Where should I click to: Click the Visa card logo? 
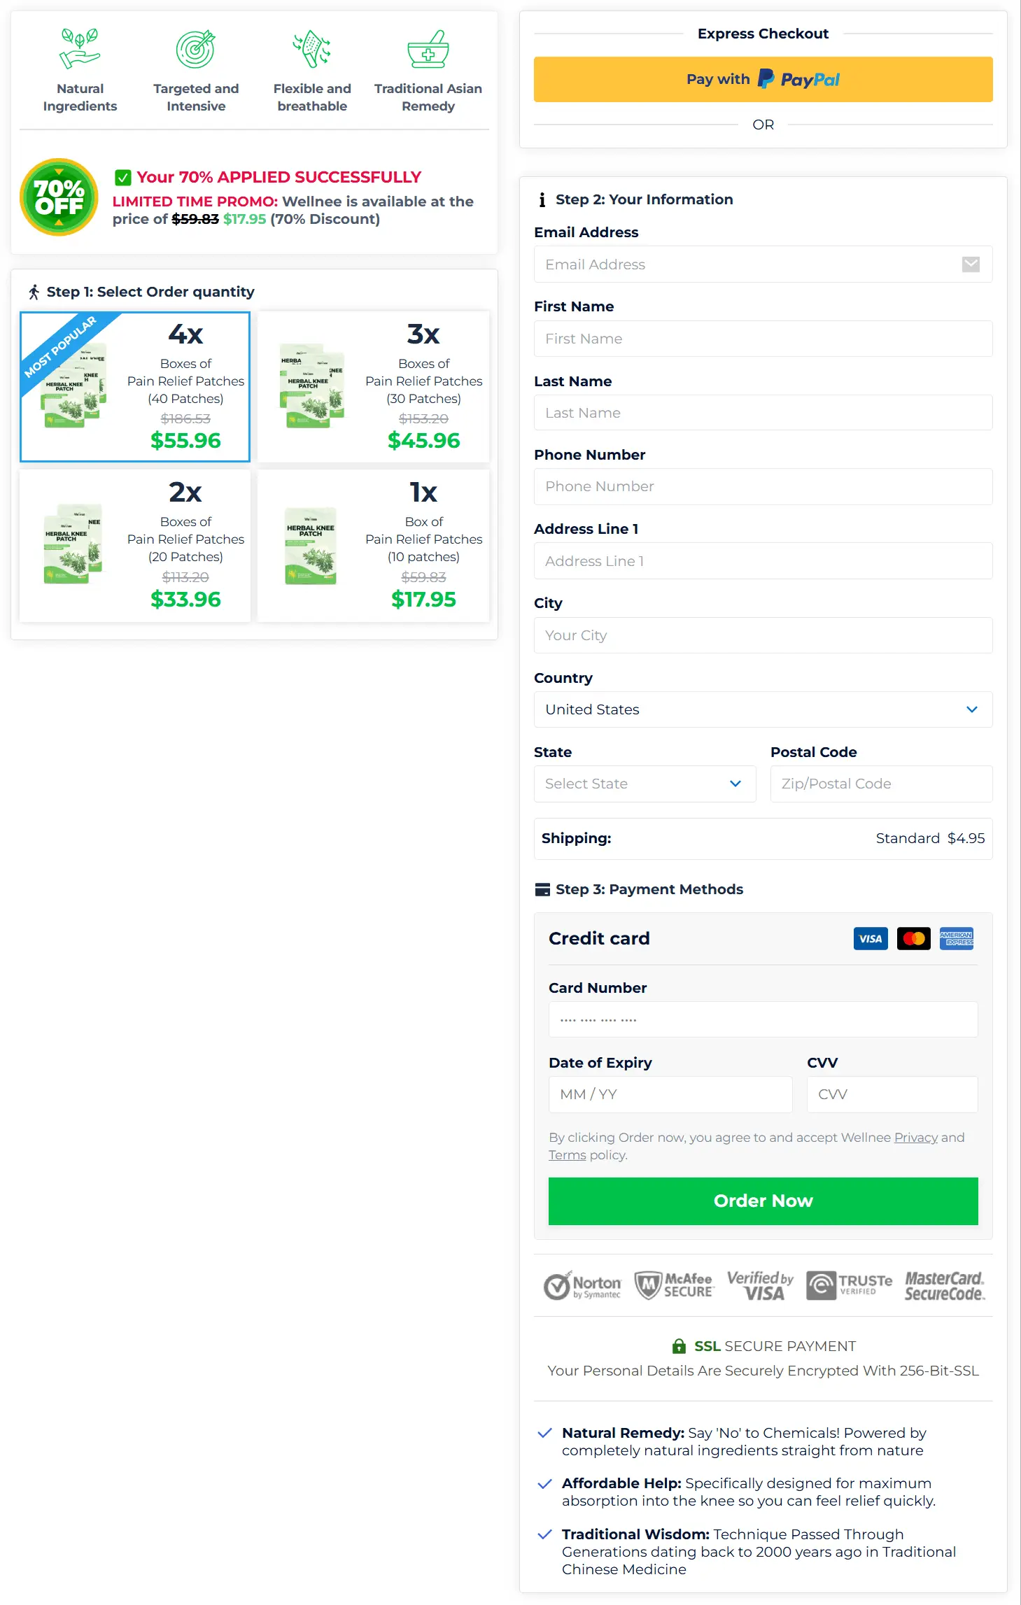pyautogui.click(x=871, y=939)
